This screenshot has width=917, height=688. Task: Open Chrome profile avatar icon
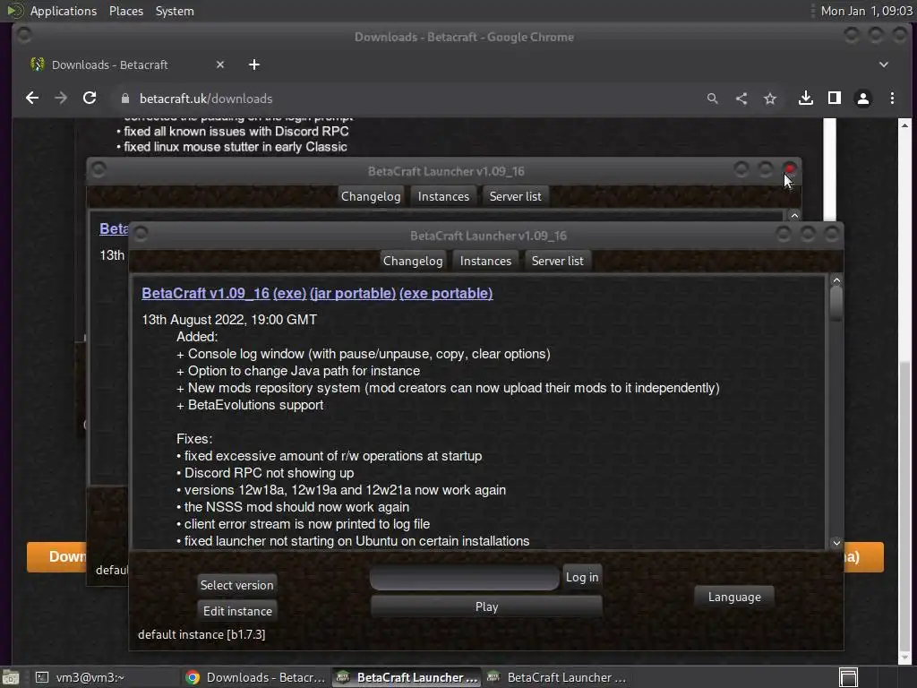[863, 99]
